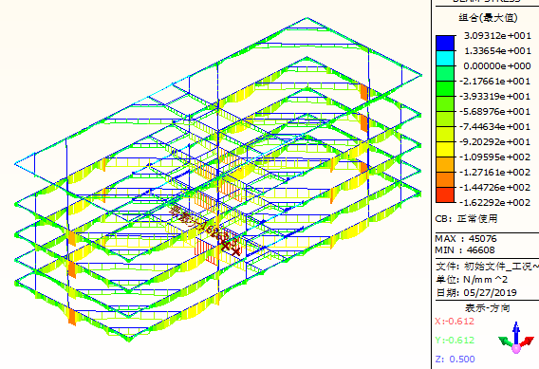Pick the yellow legend swatch above -1.09595e+002
The image size is (539, 369).
point(445,149)
